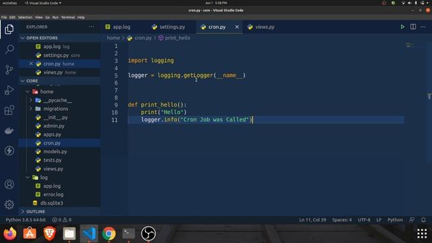Open Visual Studio Code app menu dropdown

pyautogui.click(x=43, y=3)
